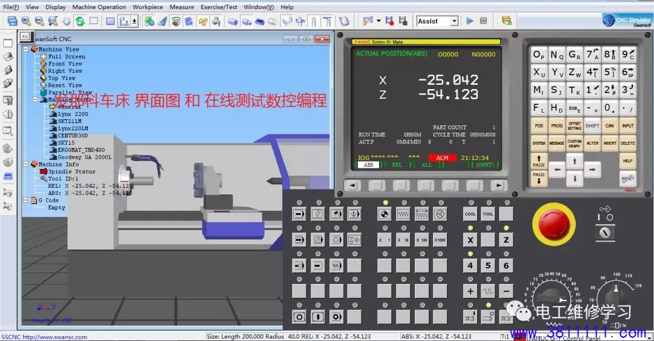Collapse the G Code tree node
Screen dimensions: 654x341
pyautogui.click(x=26, y=200)
